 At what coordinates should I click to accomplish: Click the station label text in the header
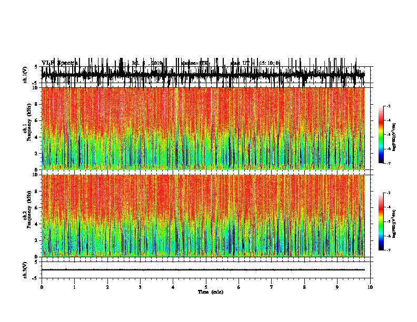pos(195,63)
